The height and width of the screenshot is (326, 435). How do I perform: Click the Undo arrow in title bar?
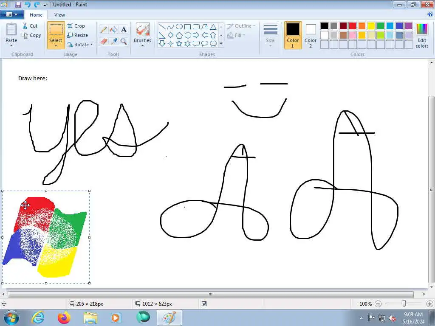[28, 4]
